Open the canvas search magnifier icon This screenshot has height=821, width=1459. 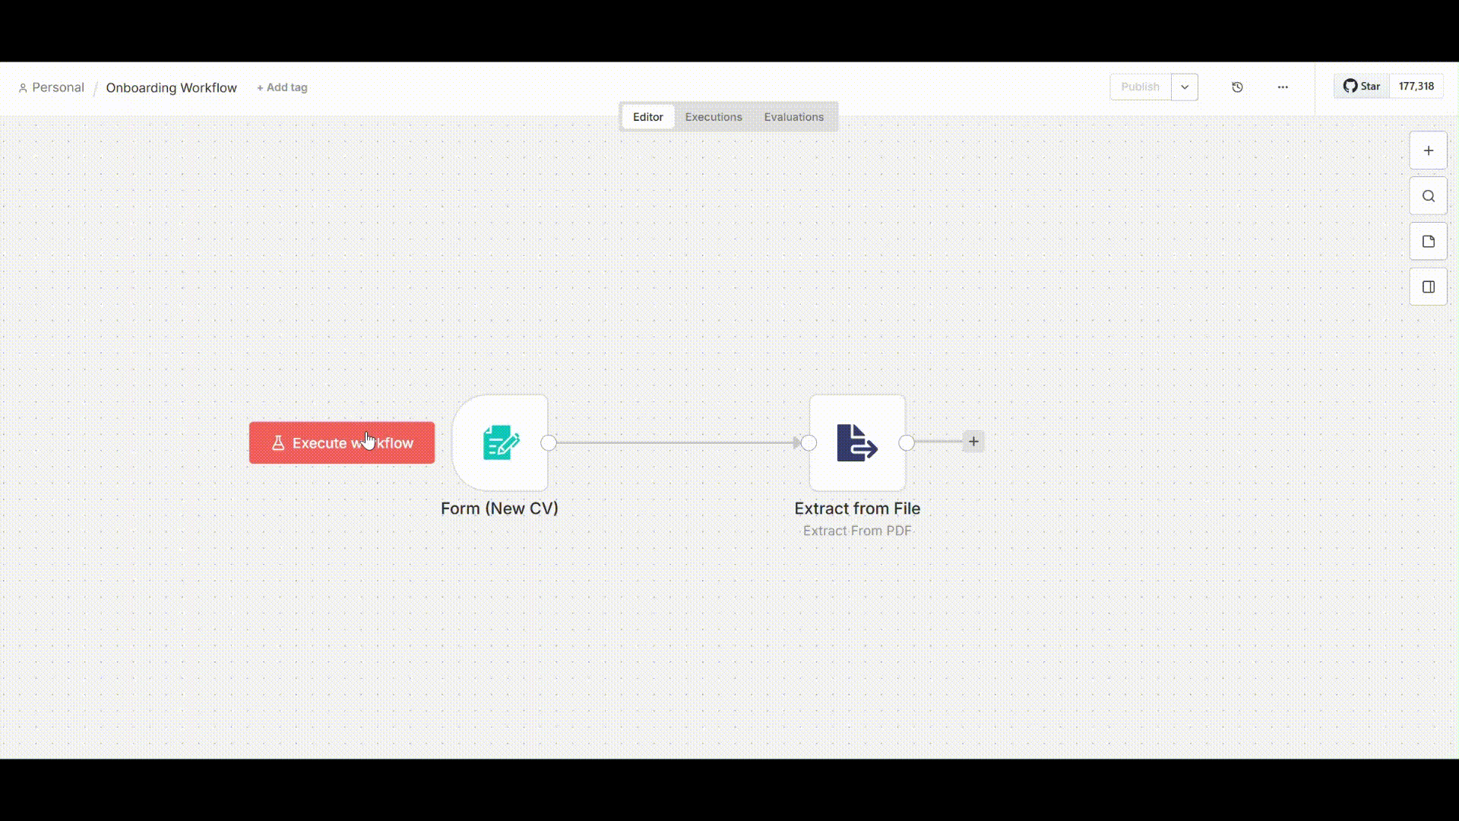(x=1428, y=196)
